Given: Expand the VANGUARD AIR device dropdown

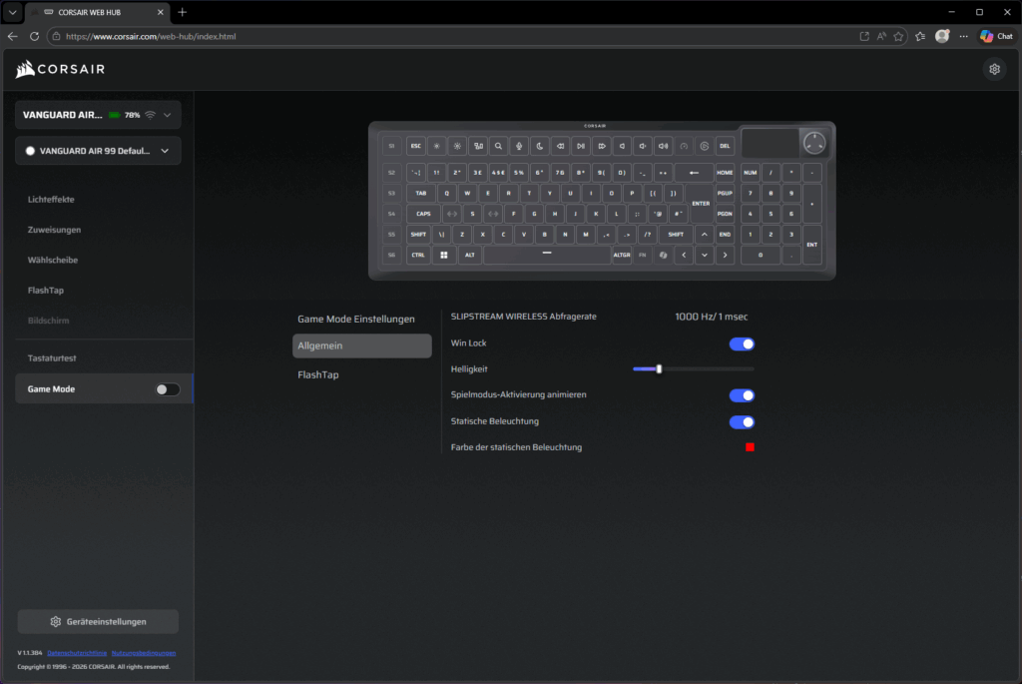Looking at the screenshot, I should pyautogui.click(x=167, y=115).
